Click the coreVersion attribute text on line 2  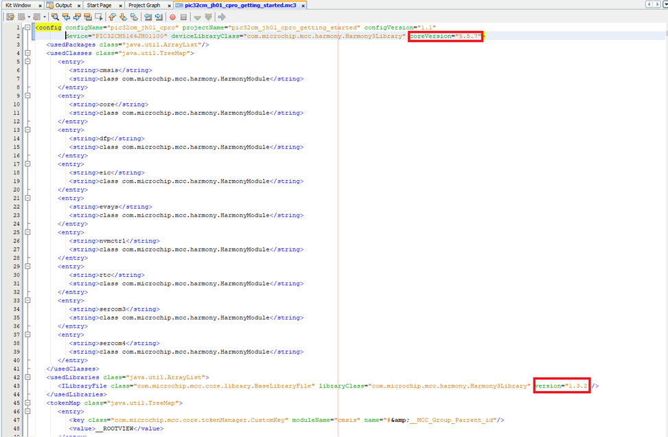click(445, 36)
